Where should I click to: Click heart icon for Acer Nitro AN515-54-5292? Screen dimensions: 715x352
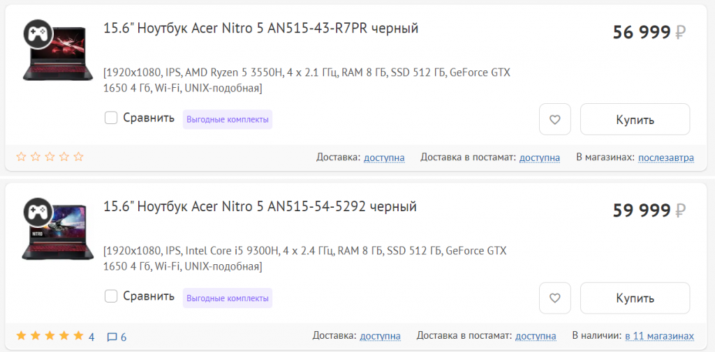555,298
